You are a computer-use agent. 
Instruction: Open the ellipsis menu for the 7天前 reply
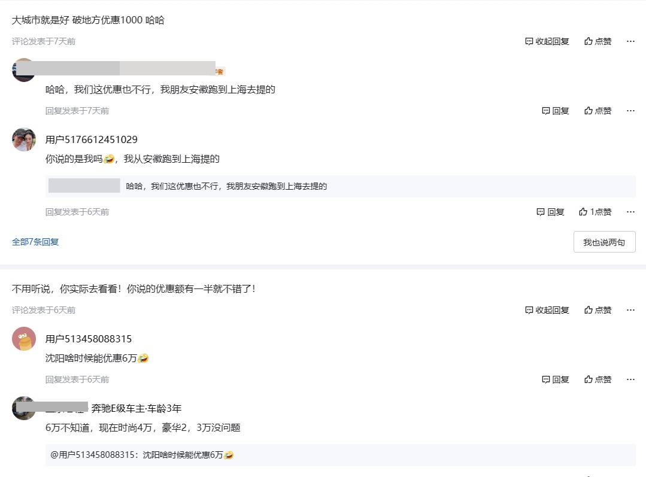tap(630, 111)
